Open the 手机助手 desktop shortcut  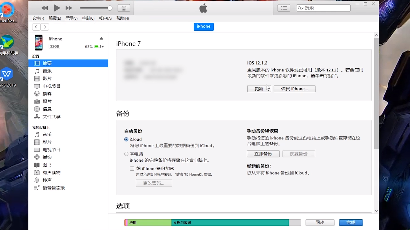coord(8,45)
